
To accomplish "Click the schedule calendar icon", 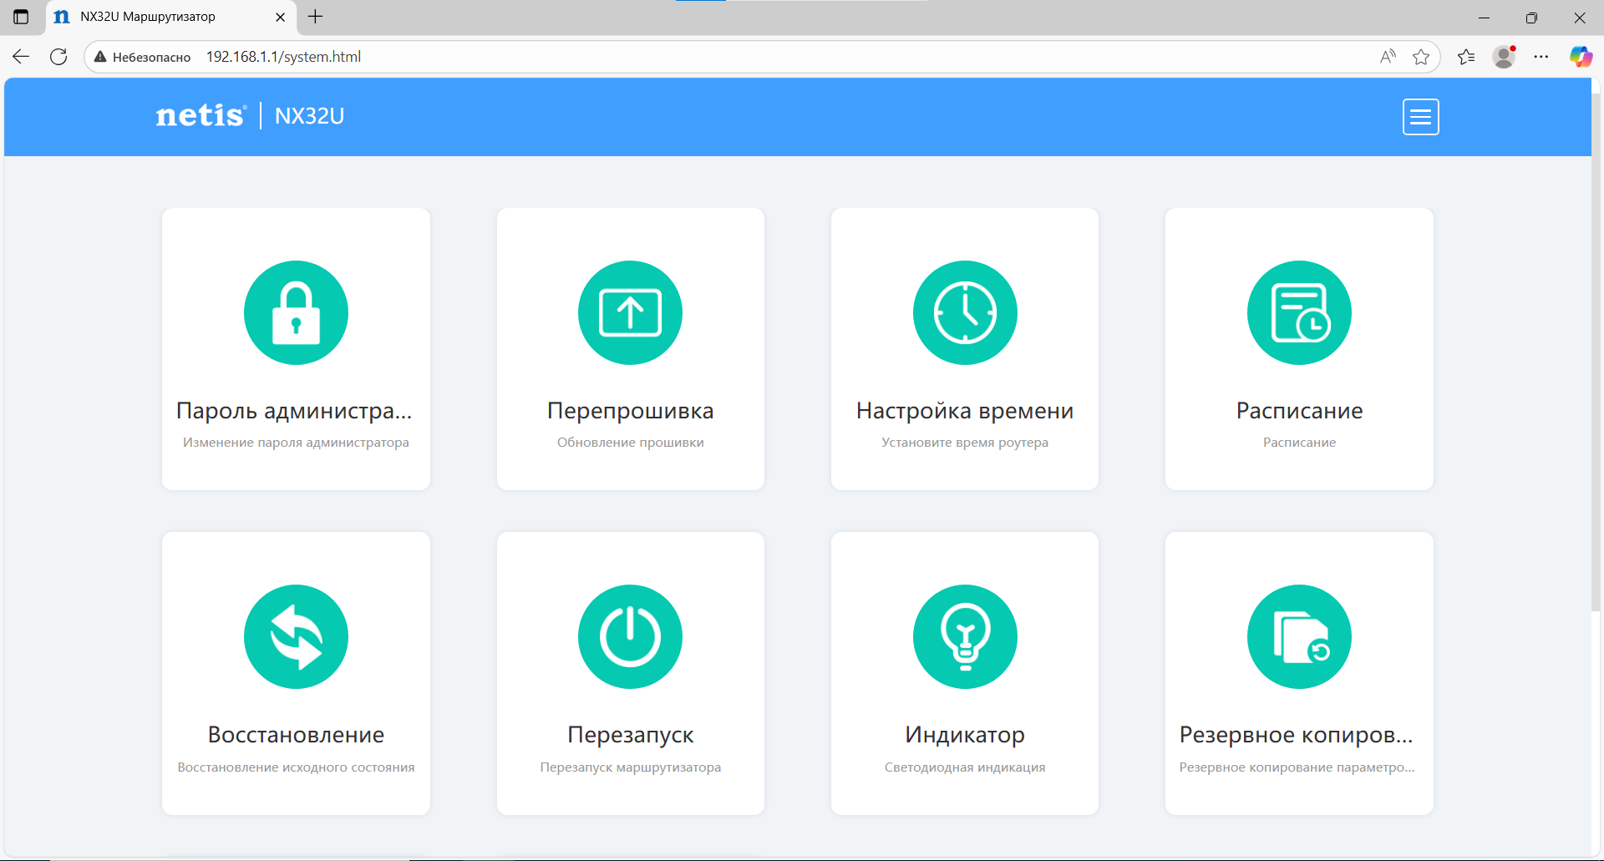I will (1299, 312).
